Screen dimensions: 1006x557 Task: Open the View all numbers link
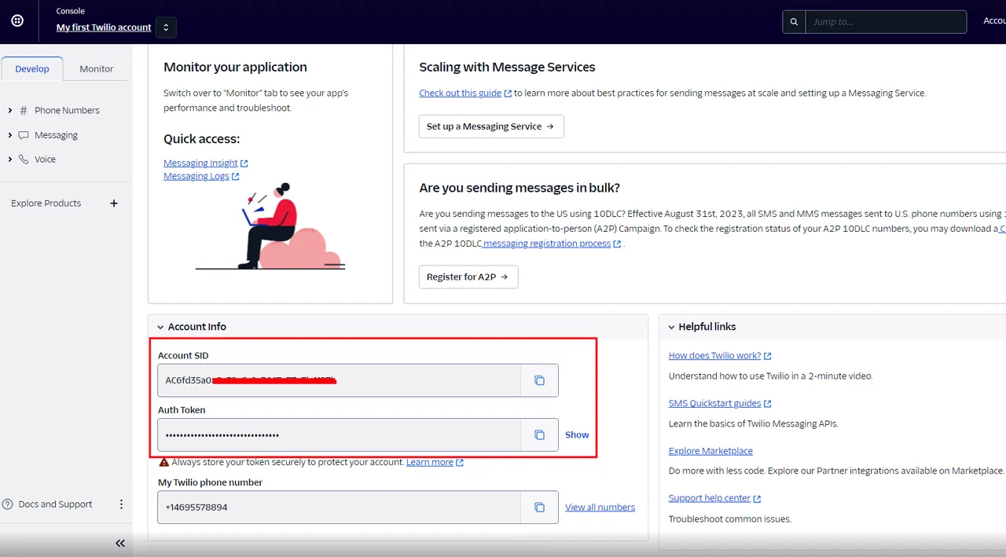(600, 508)
